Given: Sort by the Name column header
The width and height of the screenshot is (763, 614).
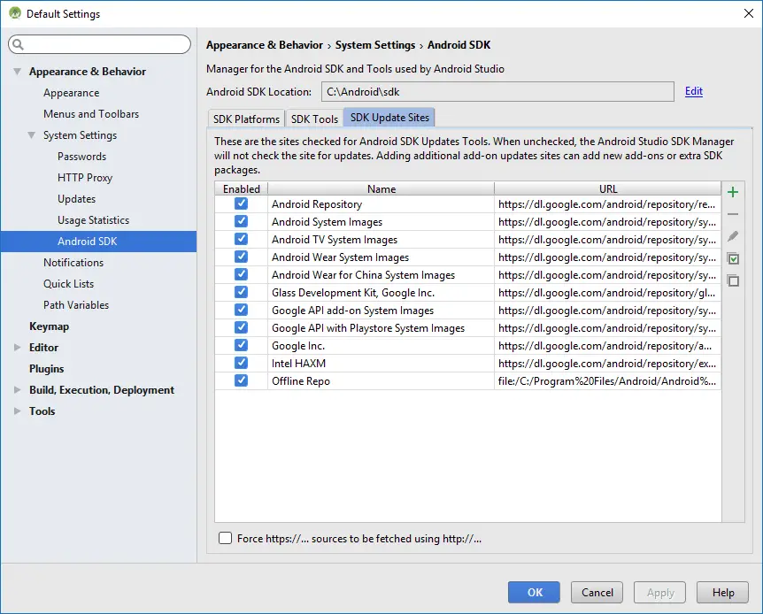Looking at the screenshot, I should click(x=381, y=188).
